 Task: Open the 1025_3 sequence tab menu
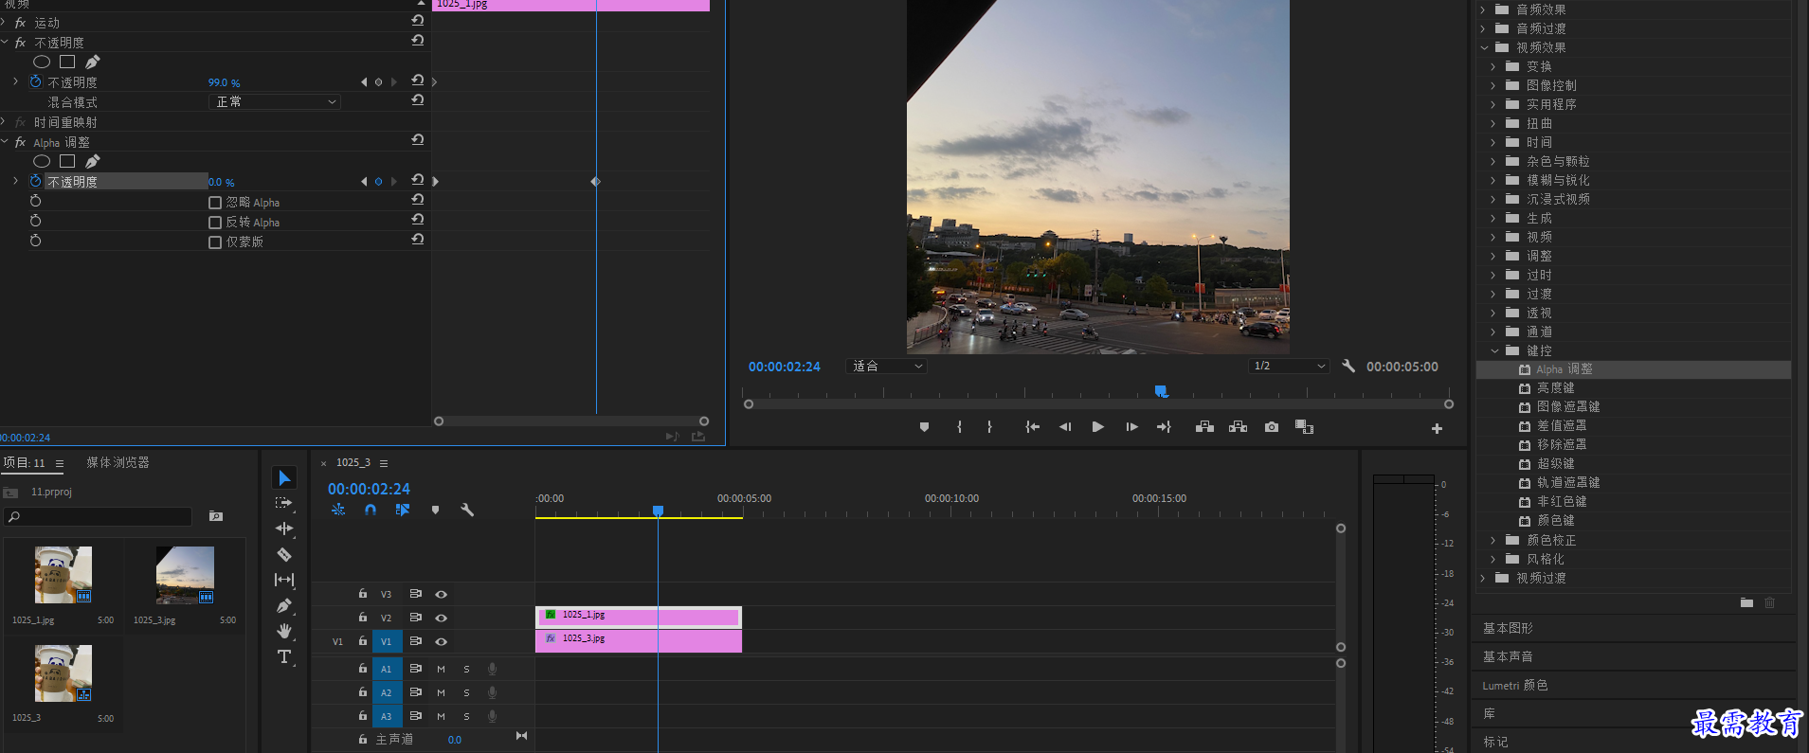point(384,463)
